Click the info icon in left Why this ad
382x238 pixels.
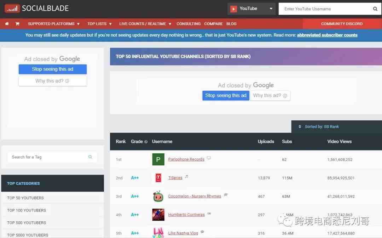tap(67, 81)
